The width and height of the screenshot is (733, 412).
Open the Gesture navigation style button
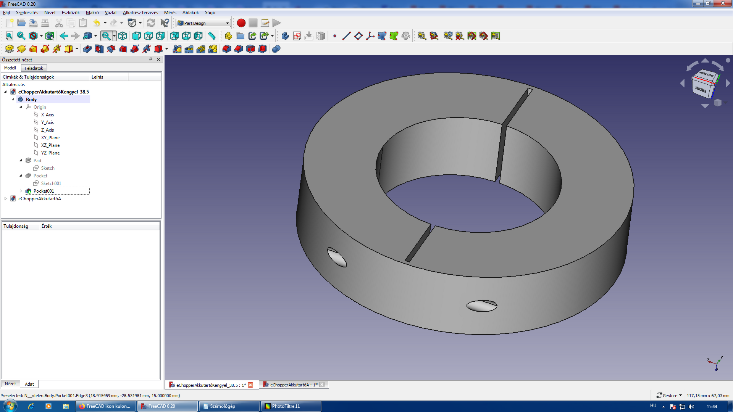[x=669, y=396]
